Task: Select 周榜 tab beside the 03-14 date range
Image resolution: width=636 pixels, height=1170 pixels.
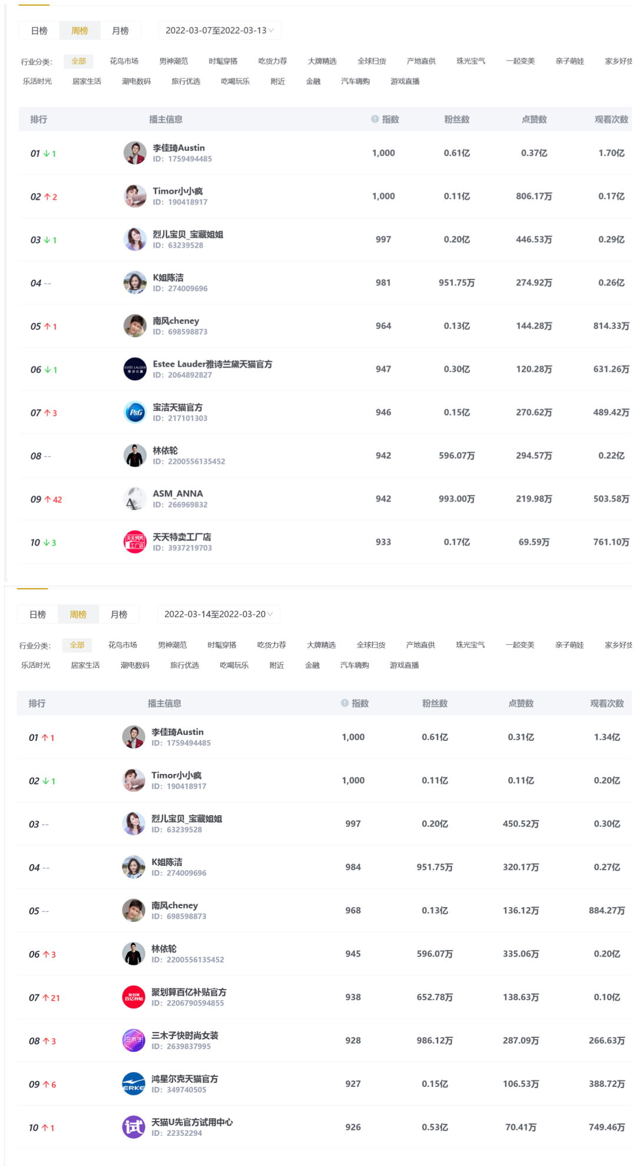Action: coord(78,614)
